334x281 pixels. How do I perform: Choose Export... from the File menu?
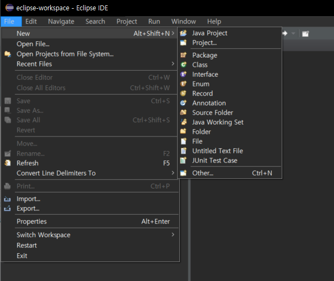click(89, 209)
